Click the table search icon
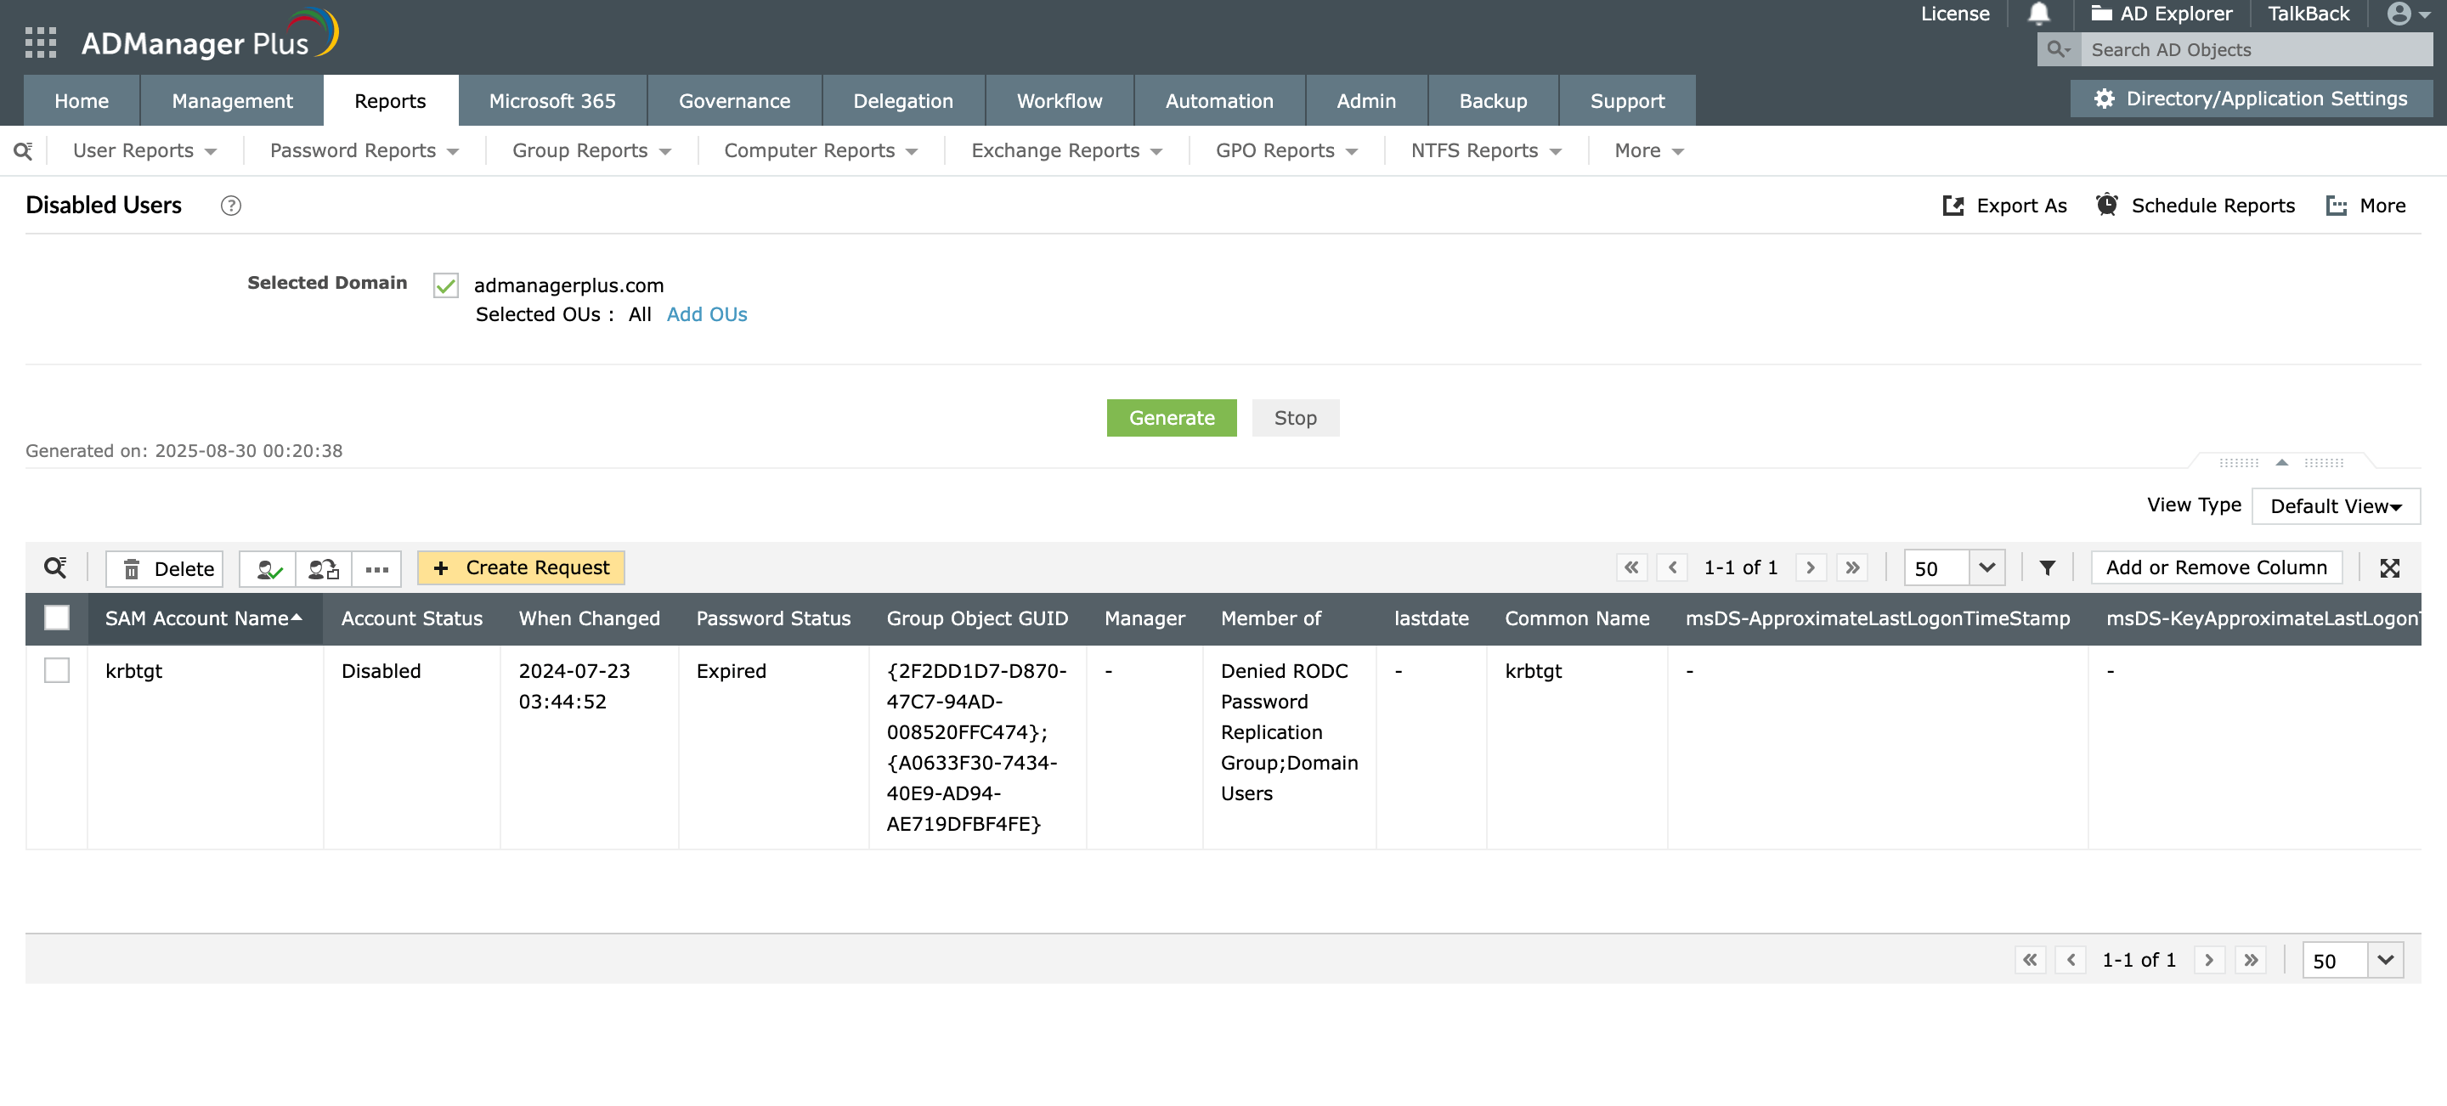This screenshot has height=1106, width=2447. (55, 567)
